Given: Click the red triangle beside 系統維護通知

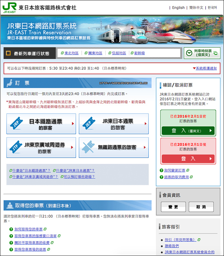Looking at the screenshot, I should click(194, 68).
